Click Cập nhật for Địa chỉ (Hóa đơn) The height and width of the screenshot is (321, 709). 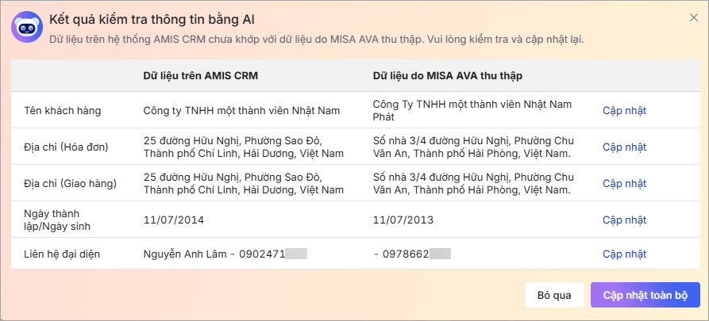[625, 147]
